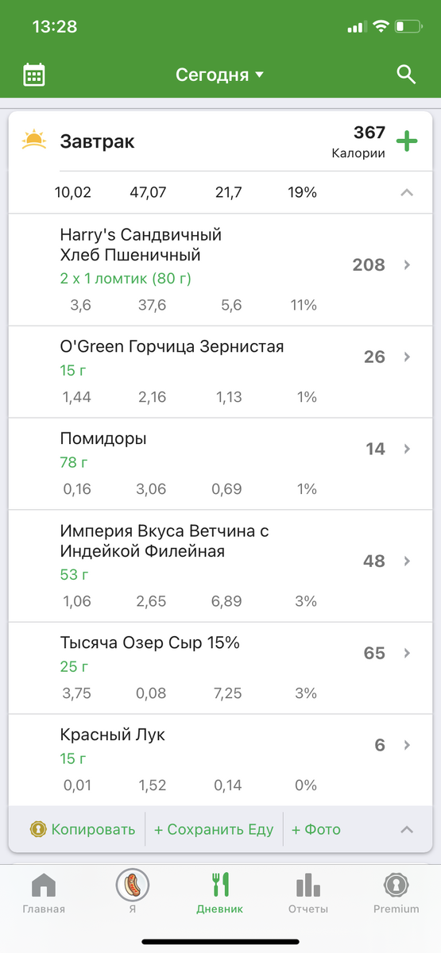The image size is (441, 953).
Task: Open the Главная home tab
Action: coord(44,893)
